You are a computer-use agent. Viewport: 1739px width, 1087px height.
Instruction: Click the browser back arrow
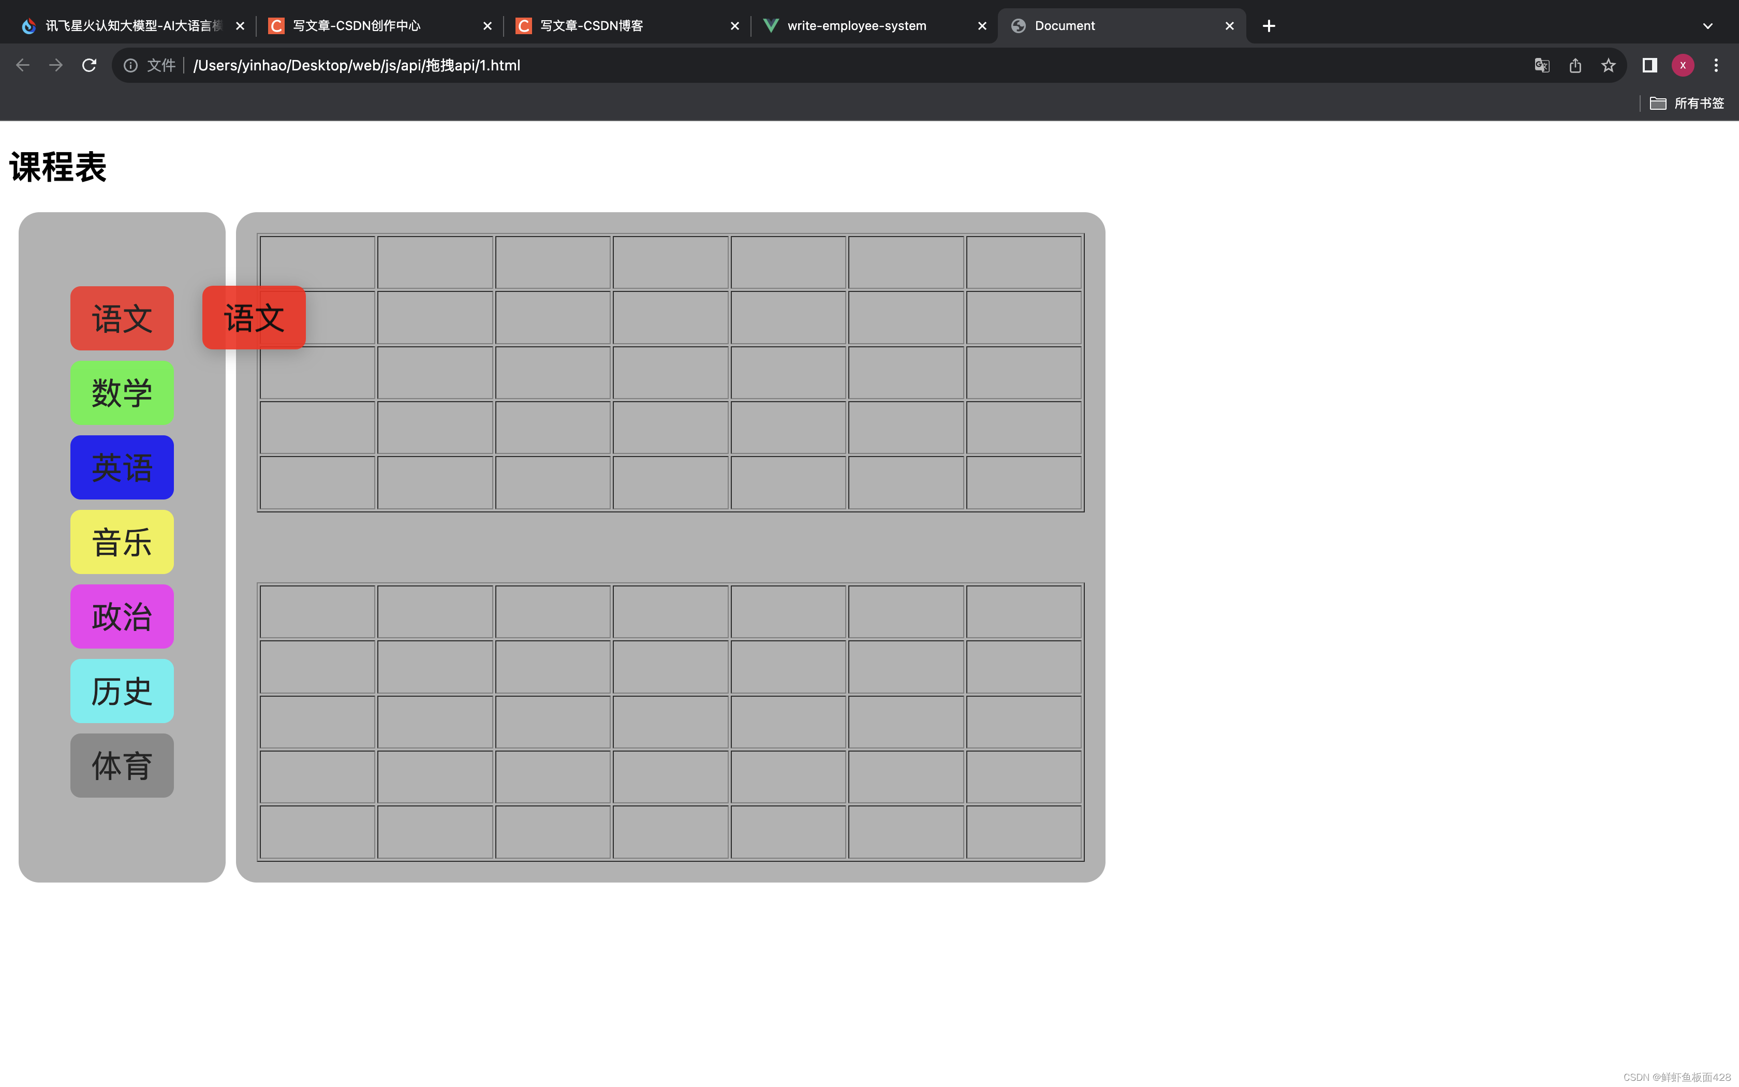coord(22,65)
